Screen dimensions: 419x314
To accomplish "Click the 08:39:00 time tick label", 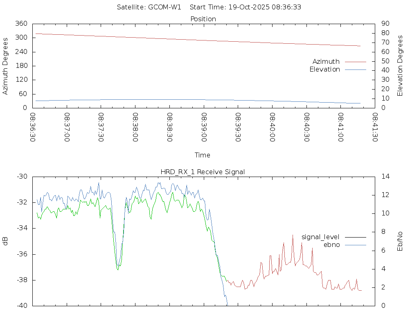I will (204, 127).
